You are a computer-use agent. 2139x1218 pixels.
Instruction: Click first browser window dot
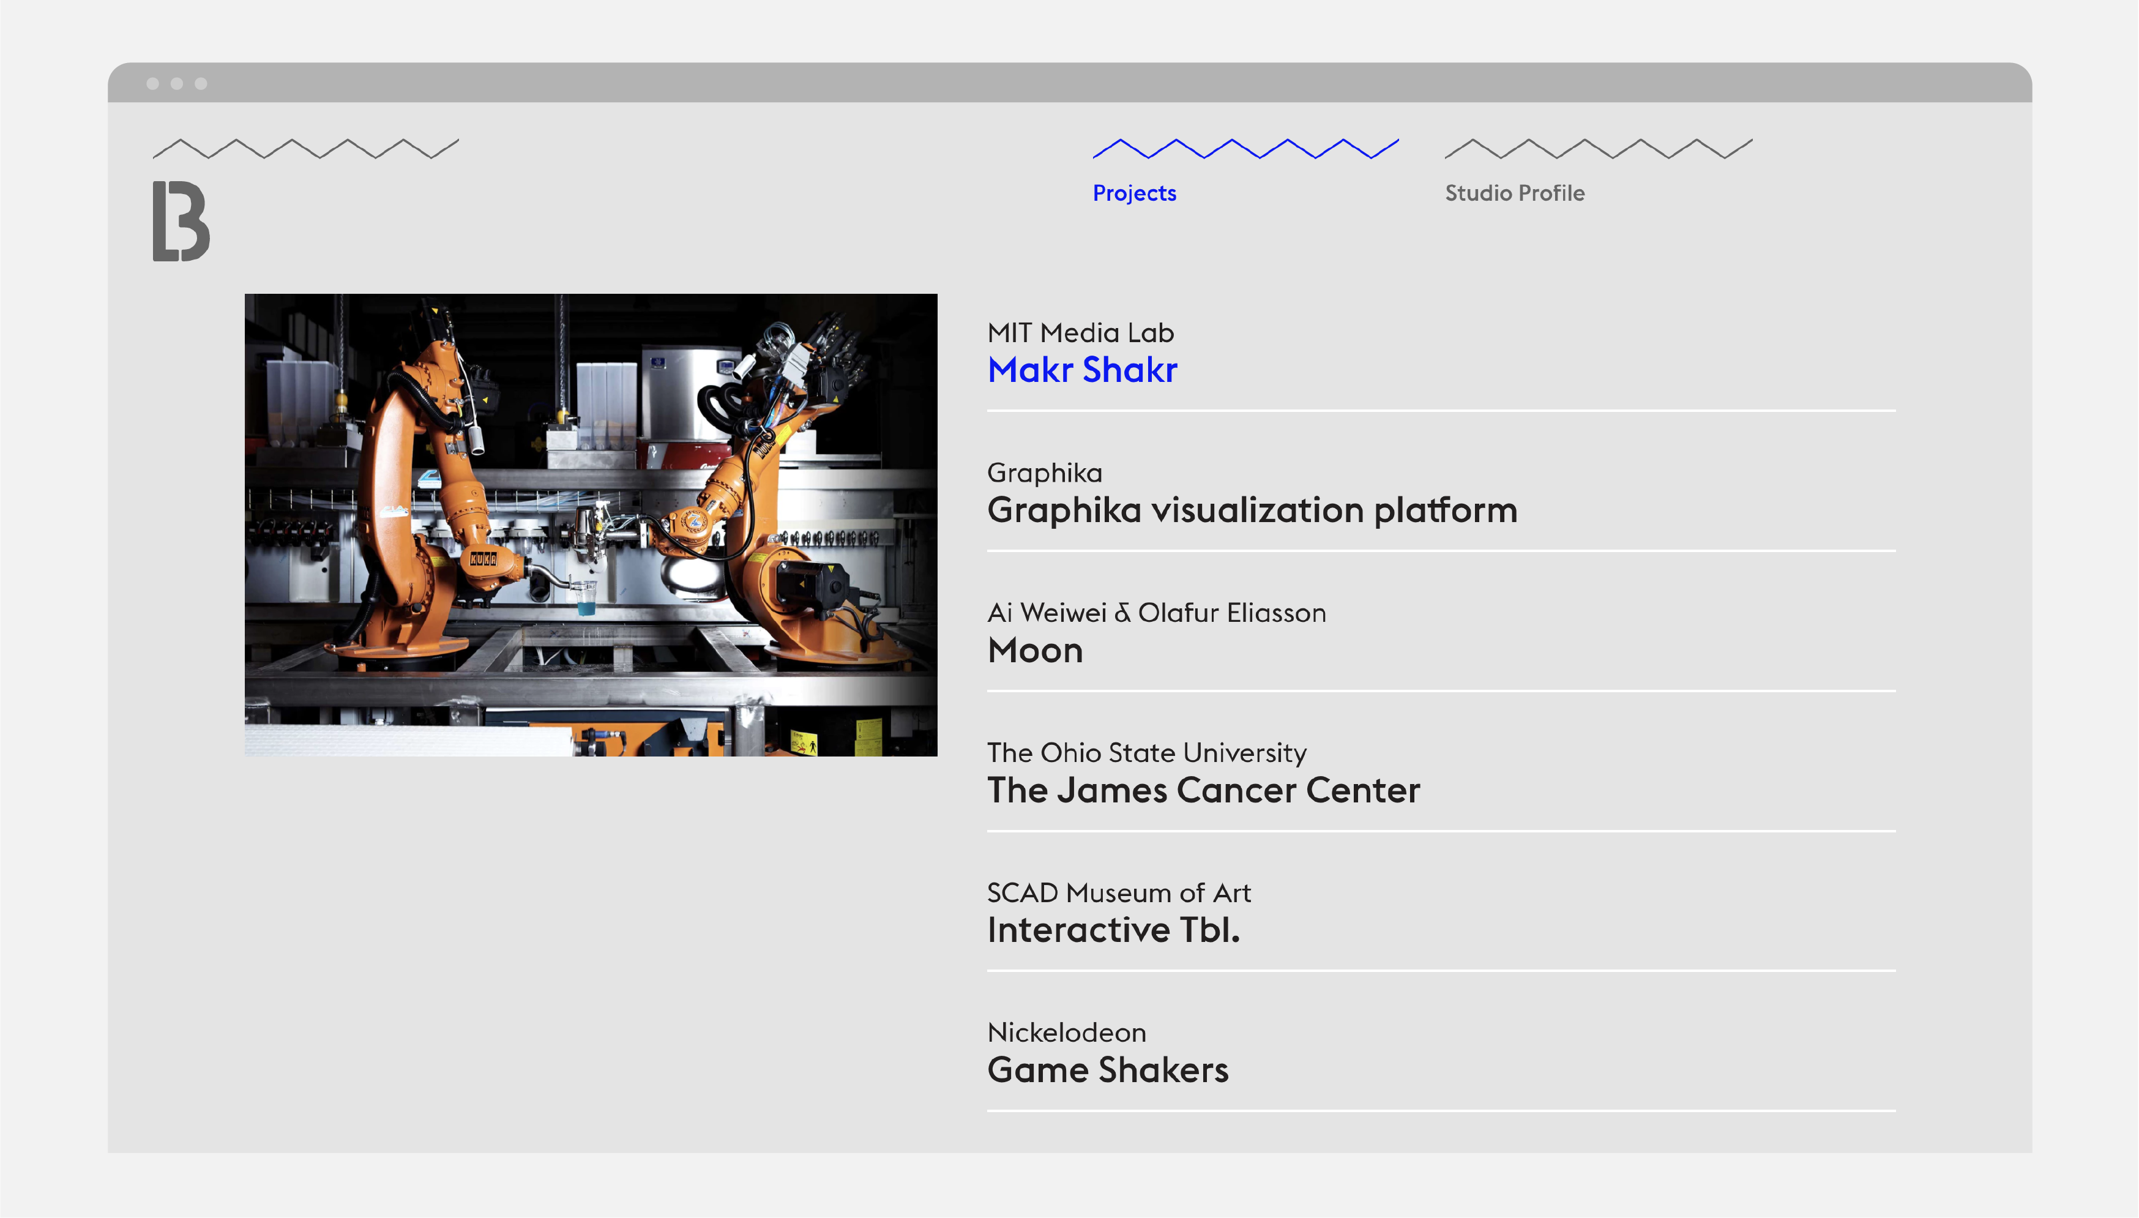pos(152,84)
